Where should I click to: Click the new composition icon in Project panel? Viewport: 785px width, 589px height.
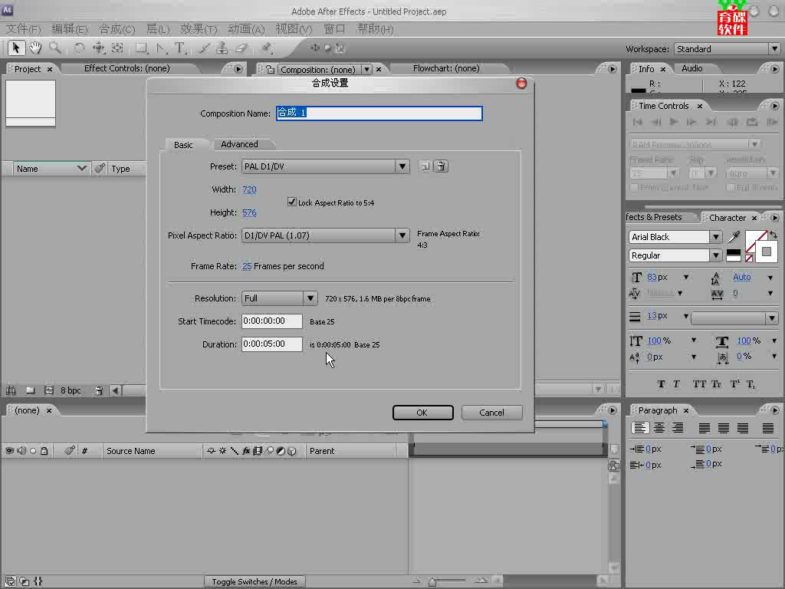pos(48,390)
